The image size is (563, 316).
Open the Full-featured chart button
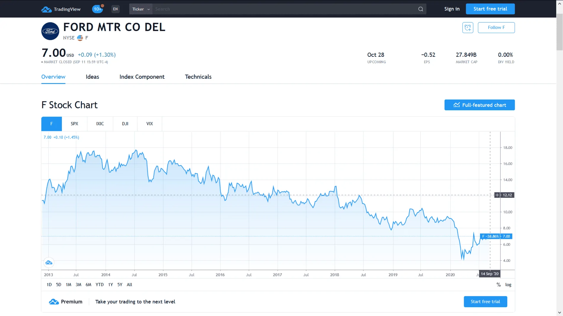point(479,105)
